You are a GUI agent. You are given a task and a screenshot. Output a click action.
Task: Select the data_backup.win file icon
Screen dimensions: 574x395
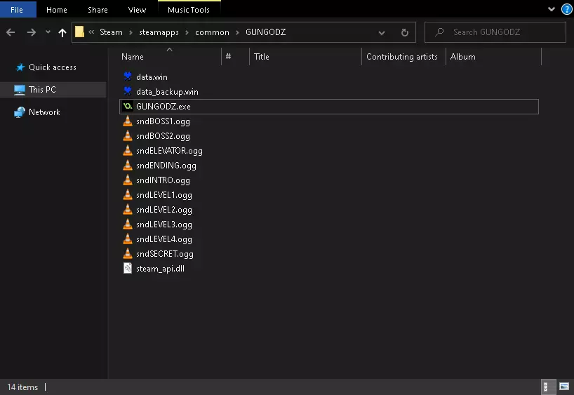128,91
